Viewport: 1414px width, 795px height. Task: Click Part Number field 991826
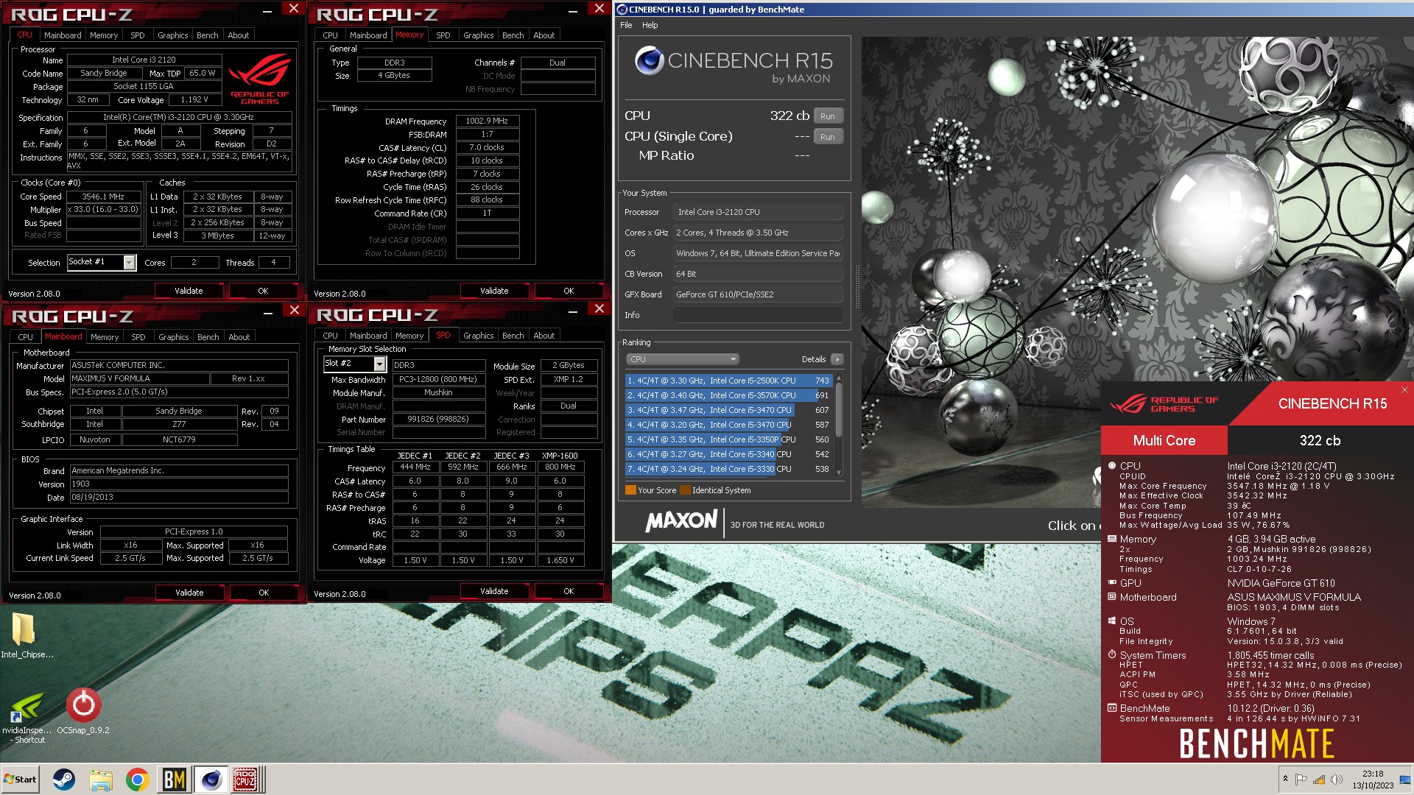click(x=438, y=420)
